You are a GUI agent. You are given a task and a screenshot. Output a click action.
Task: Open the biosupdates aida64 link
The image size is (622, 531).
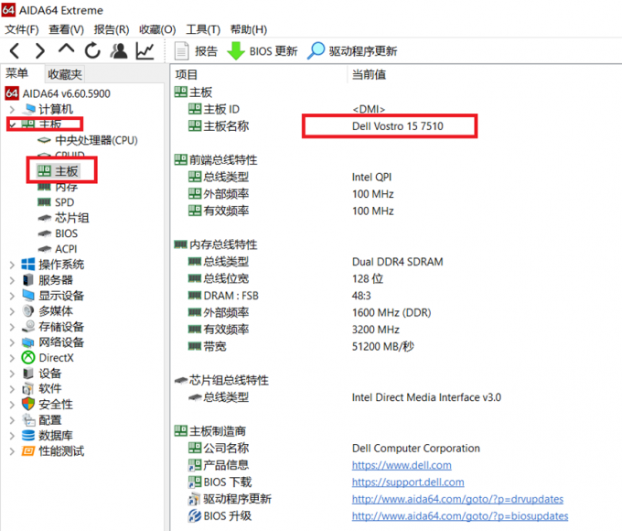point(460,516)
